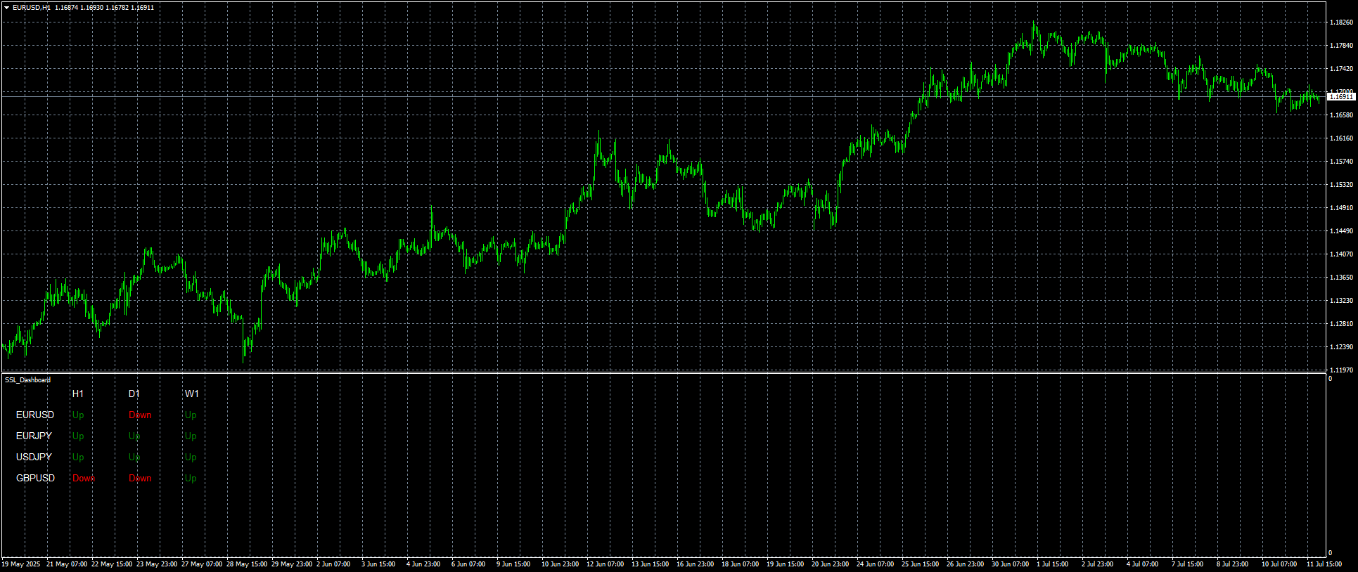Click the 1.17840 price axis label
Image resolution: width=1358 pixels, height=572 pixels.
[1341, 46]
